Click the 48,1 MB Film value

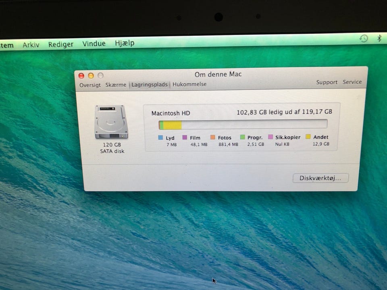tap(199, 145)
